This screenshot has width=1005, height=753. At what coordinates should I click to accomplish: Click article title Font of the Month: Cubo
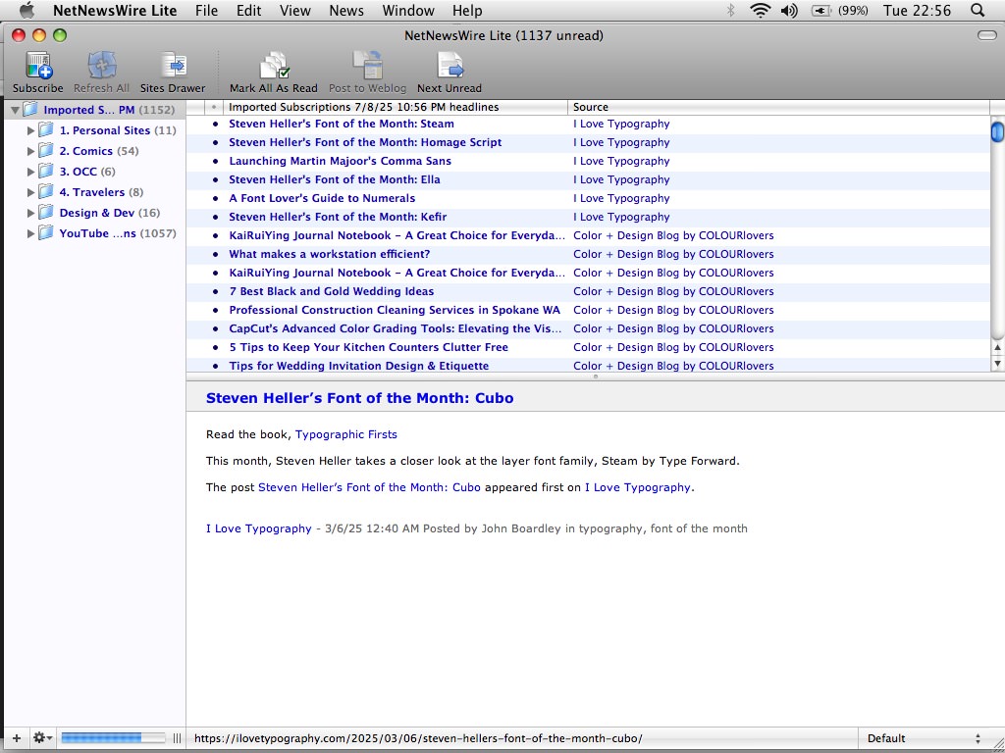(359, 398)
